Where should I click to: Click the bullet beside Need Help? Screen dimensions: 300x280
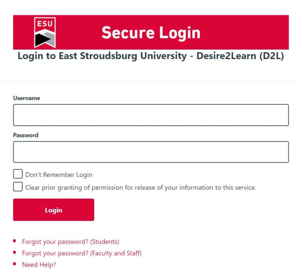tap(14, 264)
